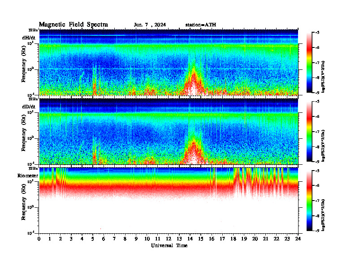Click hour "17" on the Universal Time axis
The image size is (355, 274).
click(222, 239)
